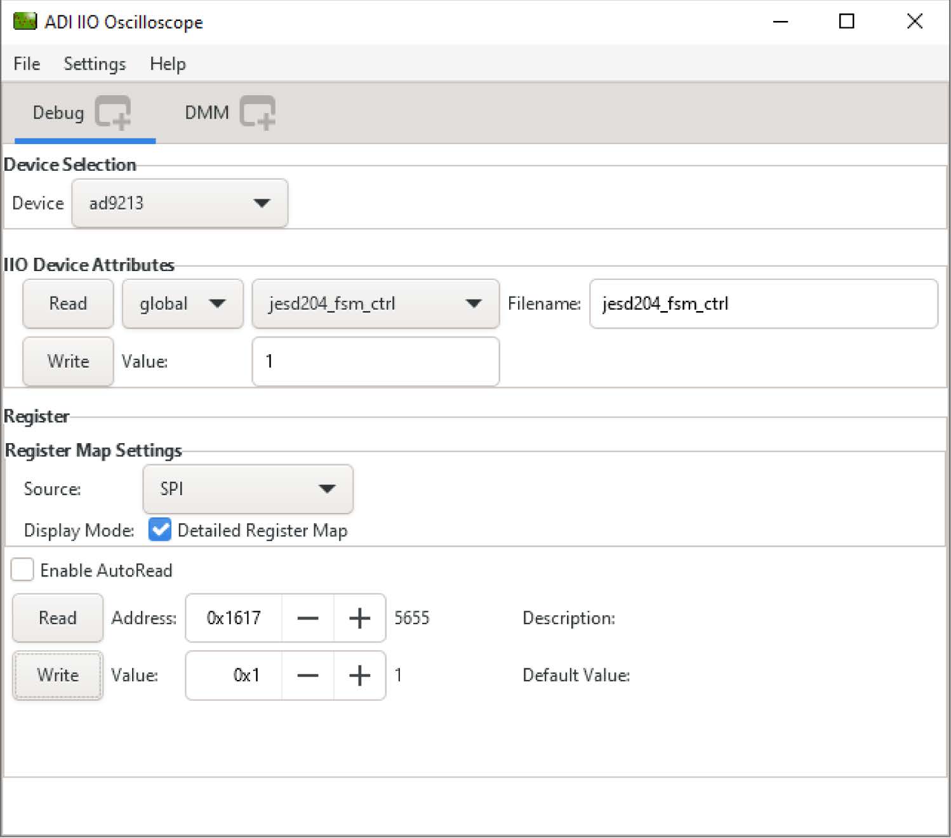Expand the global channel dropdown
The height and width of the screenshot is (838, 951).
182,303
